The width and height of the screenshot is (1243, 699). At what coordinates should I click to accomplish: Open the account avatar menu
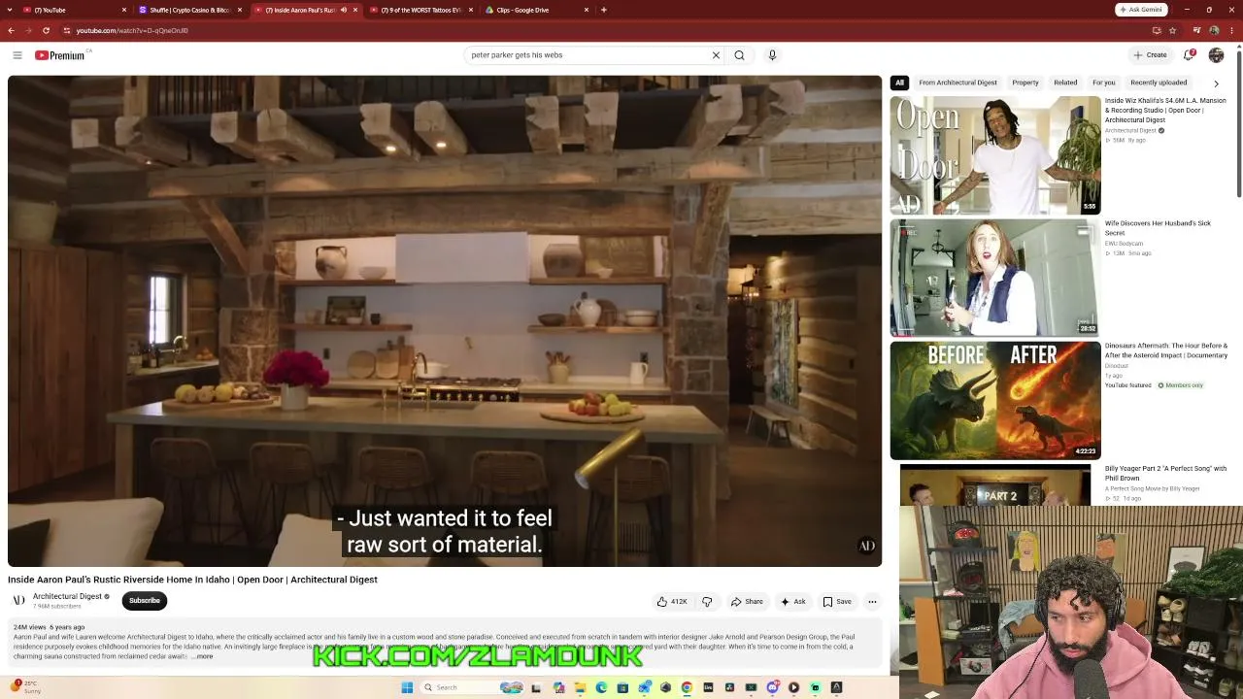1216,55
